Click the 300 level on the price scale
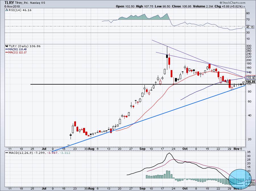The image size is (256, 191). click(249, 46)
